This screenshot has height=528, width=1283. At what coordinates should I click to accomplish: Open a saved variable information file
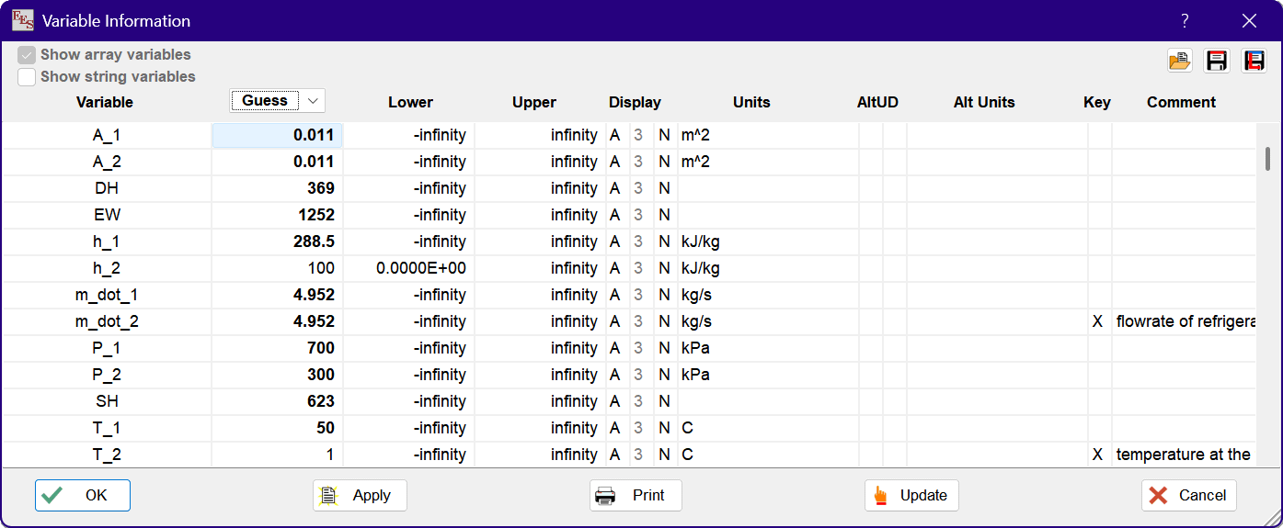1179,62
